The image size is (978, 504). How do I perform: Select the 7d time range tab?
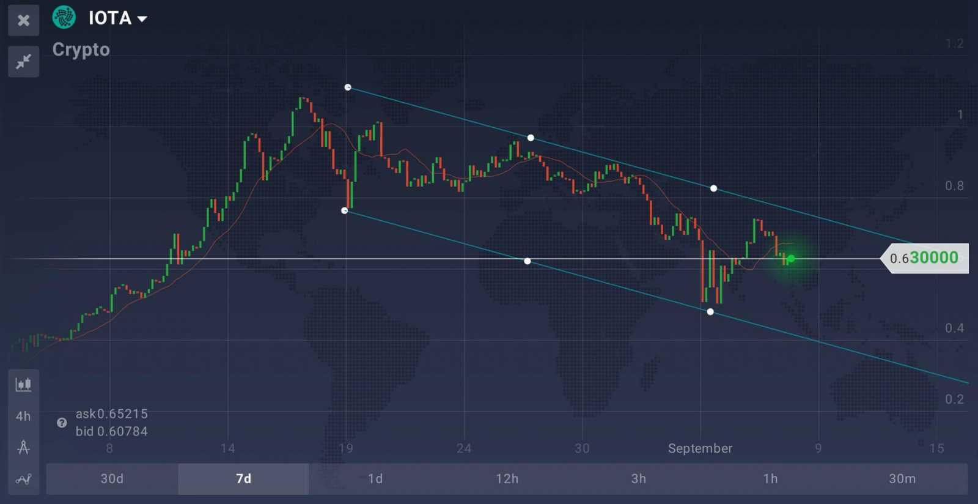point(243,478)
